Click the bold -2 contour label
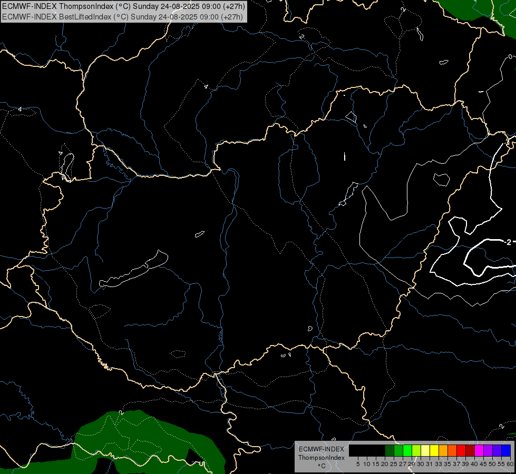 pos(508,242)
